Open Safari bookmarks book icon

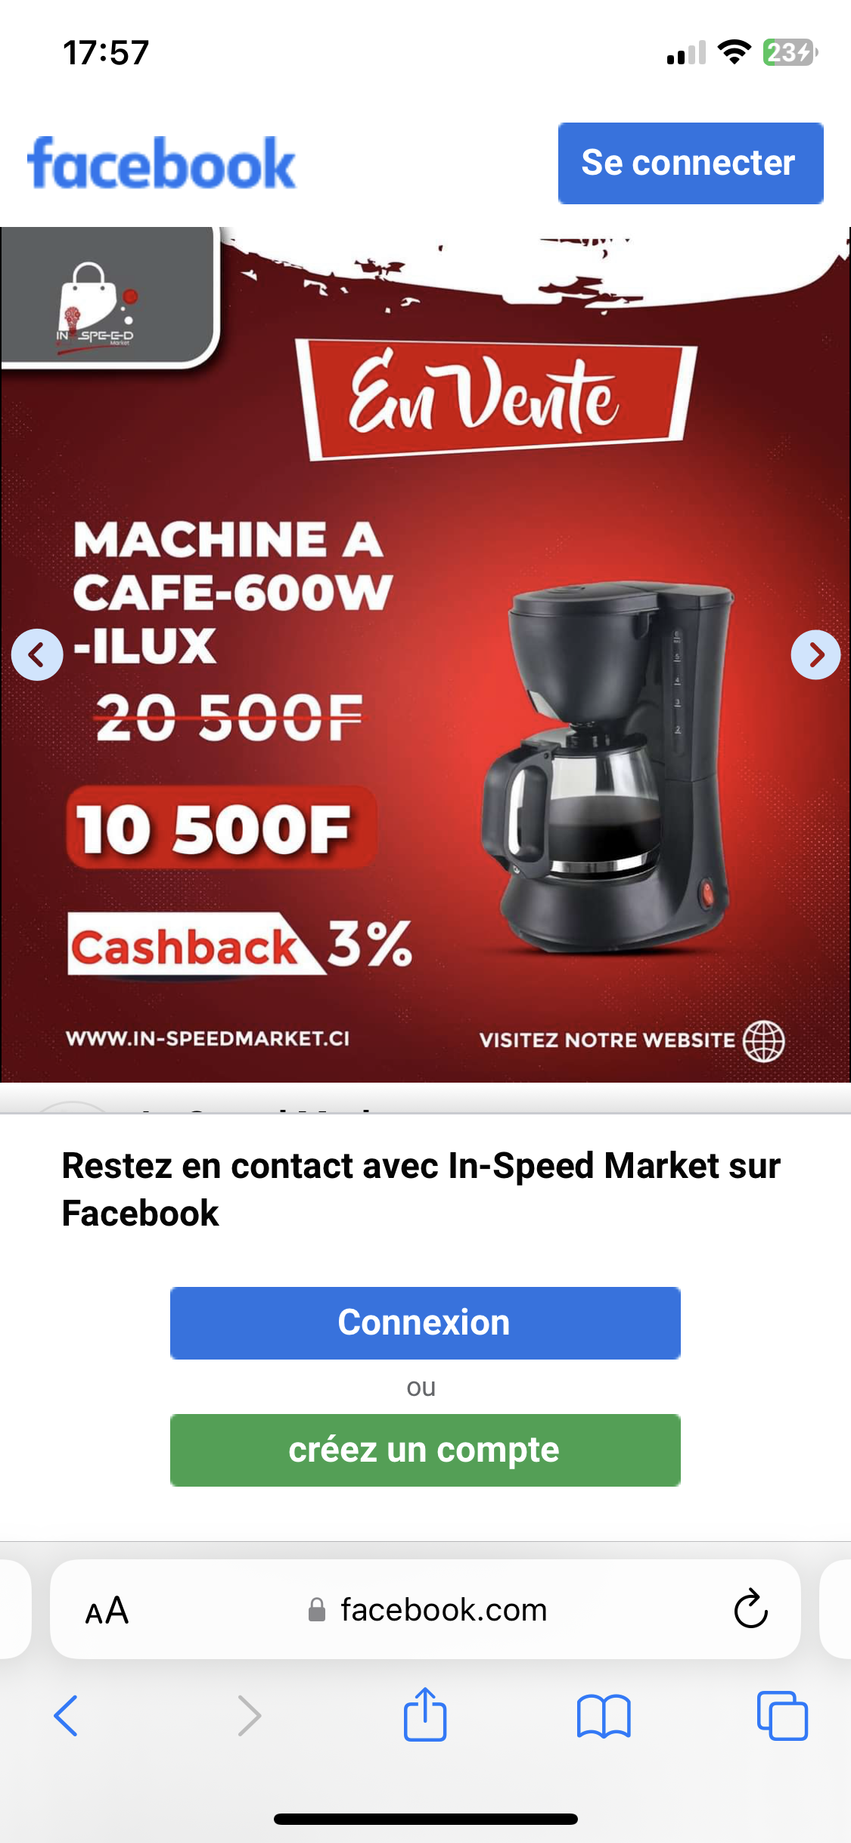[x=604, y=1716]
